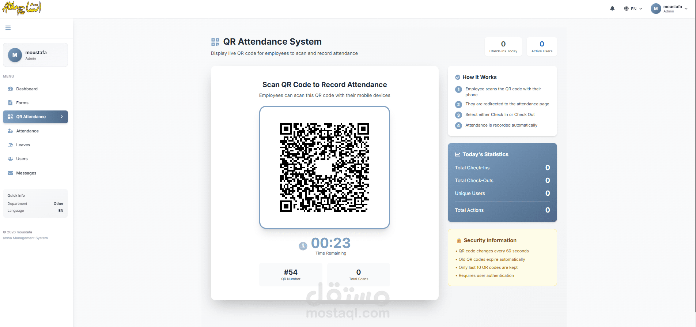Click the QR icon beside page title

(215, 42)
